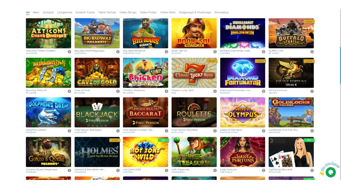Screen dimensions: 341x189
Task: Show info for First Person Blackjack
Action: (118, 131)
